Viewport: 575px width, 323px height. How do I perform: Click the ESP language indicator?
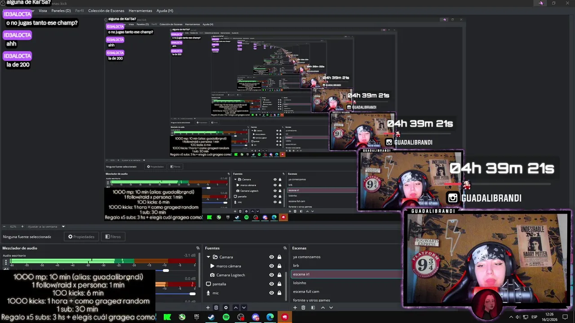[535, 317]
